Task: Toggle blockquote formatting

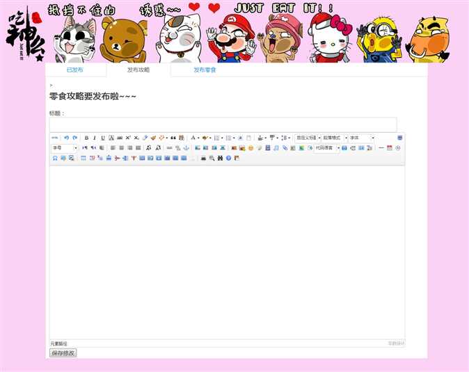Action: click(x=173, y=138)
